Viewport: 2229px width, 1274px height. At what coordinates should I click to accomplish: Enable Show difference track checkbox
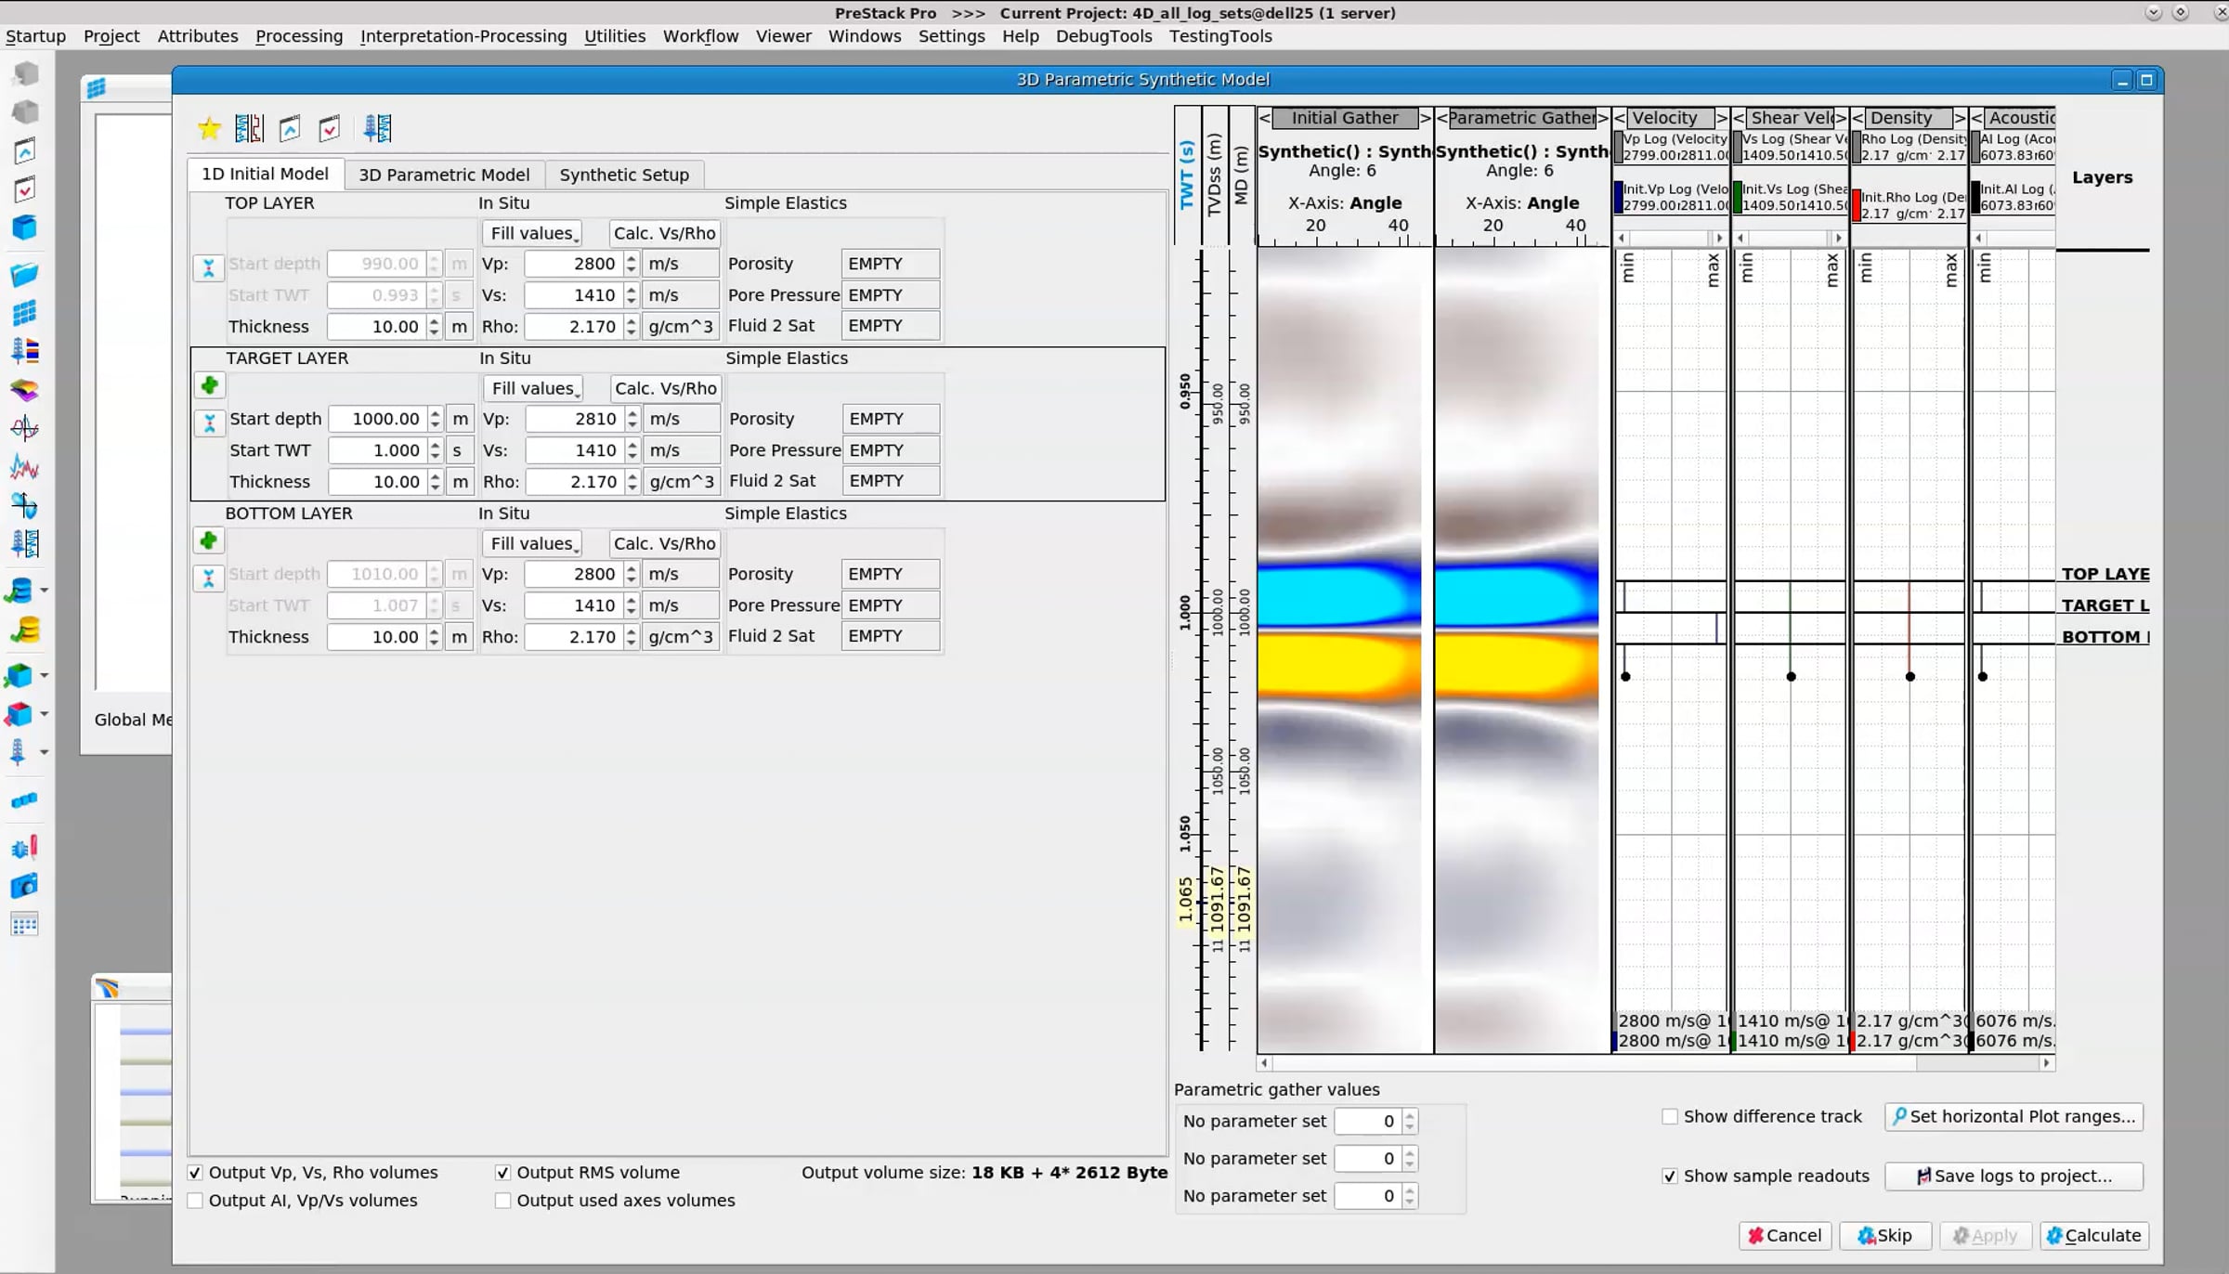pos(1670,1116)
